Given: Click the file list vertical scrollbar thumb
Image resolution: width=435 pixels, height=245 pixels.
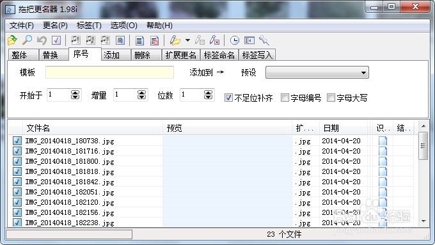Looking at the screenshot, I should tap(423, 146).
